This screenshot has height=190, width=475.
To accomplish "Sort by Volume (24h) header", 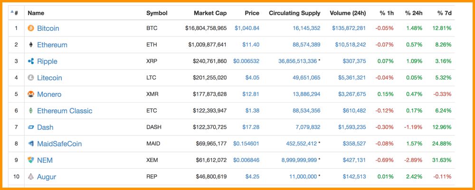I will click(348, 13).
